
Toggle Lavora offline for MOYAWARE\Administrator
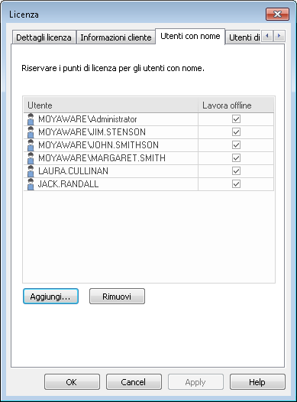point(236,119)
